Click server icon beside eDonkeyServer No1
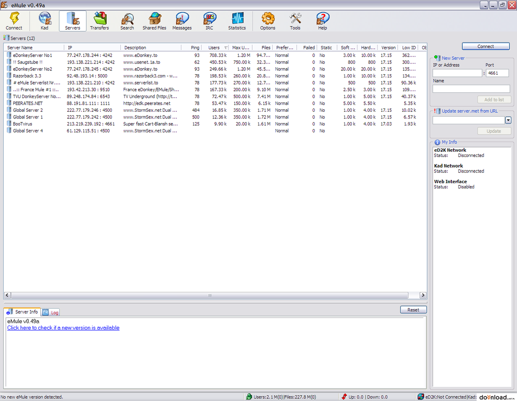This screenshot has width=517, height=401. click(x=9, y=55)
